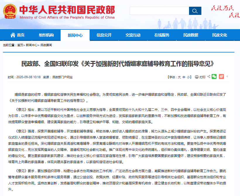Click the national emblem logo
This screenshot has width=240, height=196.
[10, 11]
